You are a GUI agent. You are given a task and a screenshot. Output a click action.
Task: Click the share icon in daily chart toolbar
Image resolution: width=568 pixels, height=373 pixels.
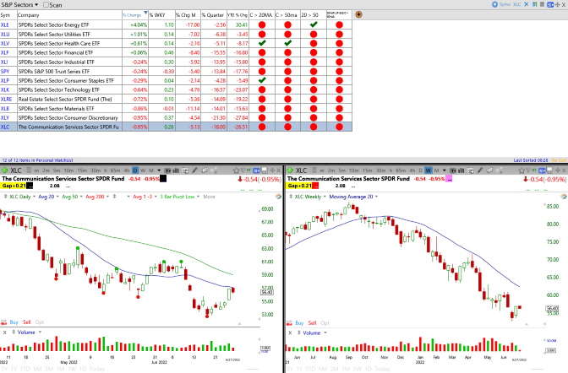214,170
